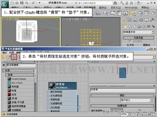
Task: Click Assign Material to Selection icon
Action: coord(14,57)
